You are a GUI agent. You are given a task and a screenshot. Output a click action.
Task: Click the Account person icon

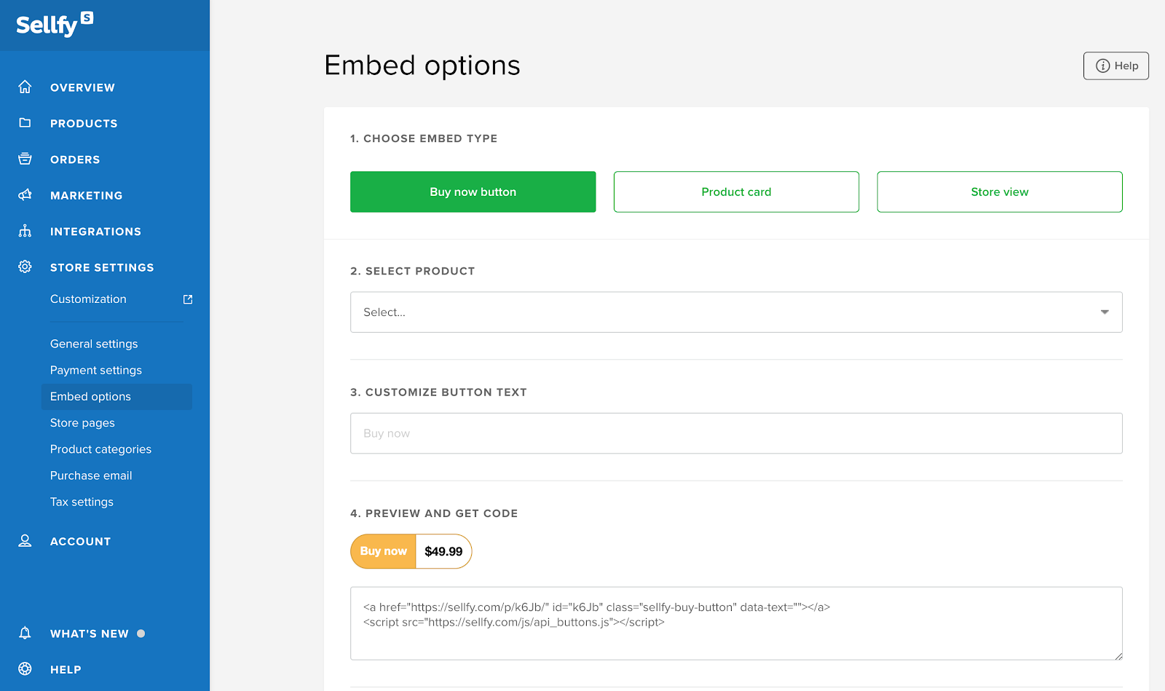(x=25, y=541)
